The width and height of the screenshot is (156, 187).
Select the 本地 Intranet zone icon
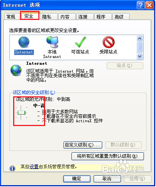pos(52,42)
